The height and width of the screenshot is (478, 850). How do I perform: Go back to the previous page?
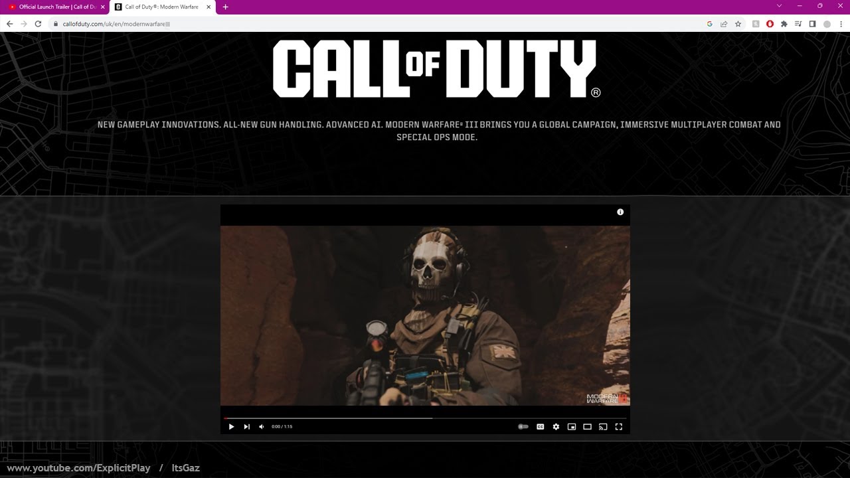(9, 24)
